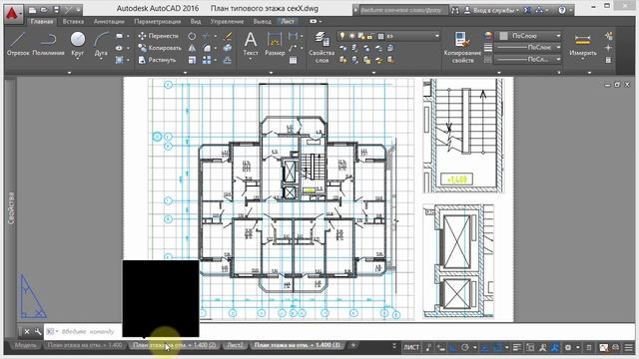639x359 pixels.
Task: Close the command line with X
Action: [27, 332]
